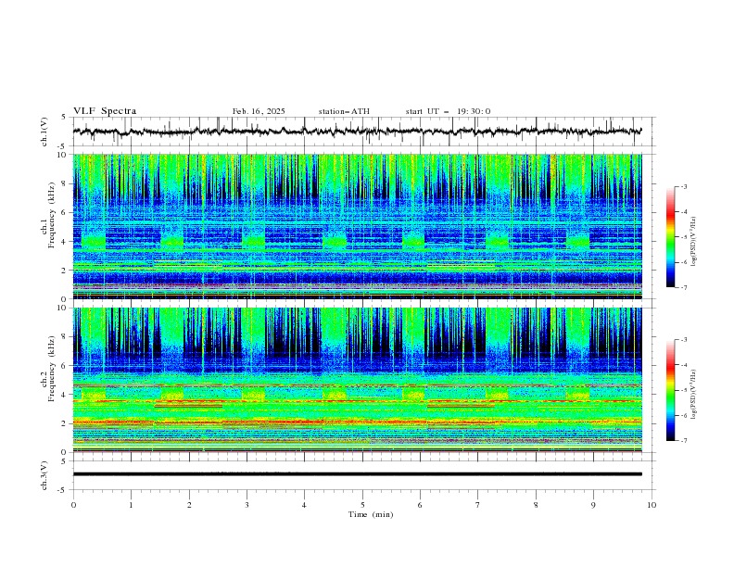The image size is (734, 567).
Task: Click the "ch.1(V)" axis label
Action: click(x=44, y=132)
